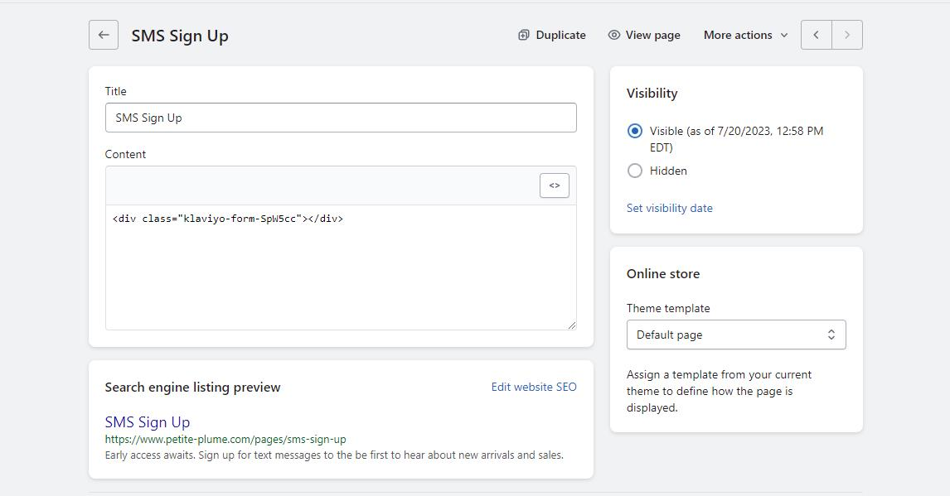950x496 pixels.
Task: Click the SMS Sign Up page heading
Action: coord(180,36)
